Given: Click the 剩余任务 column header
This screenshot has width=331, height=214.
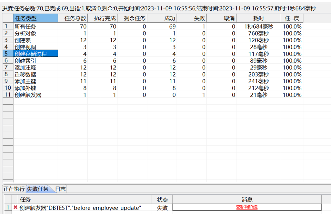Looking at the screenshot, I should click(132, 18).
